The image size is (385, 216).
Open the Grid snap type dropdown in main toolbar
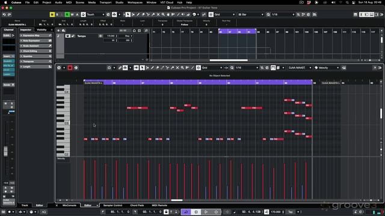point(224,14)
